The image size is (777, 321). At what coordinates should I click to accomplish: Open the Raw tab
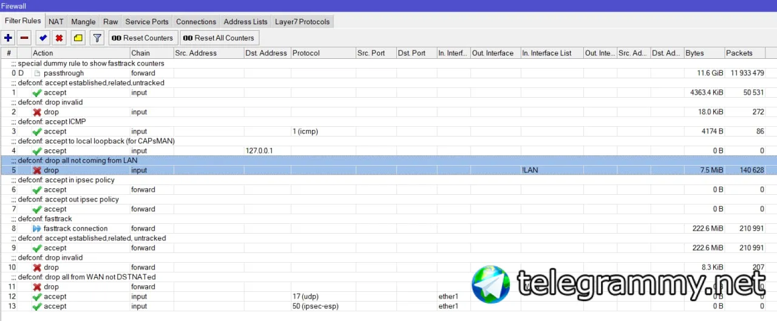click(110, 21)
